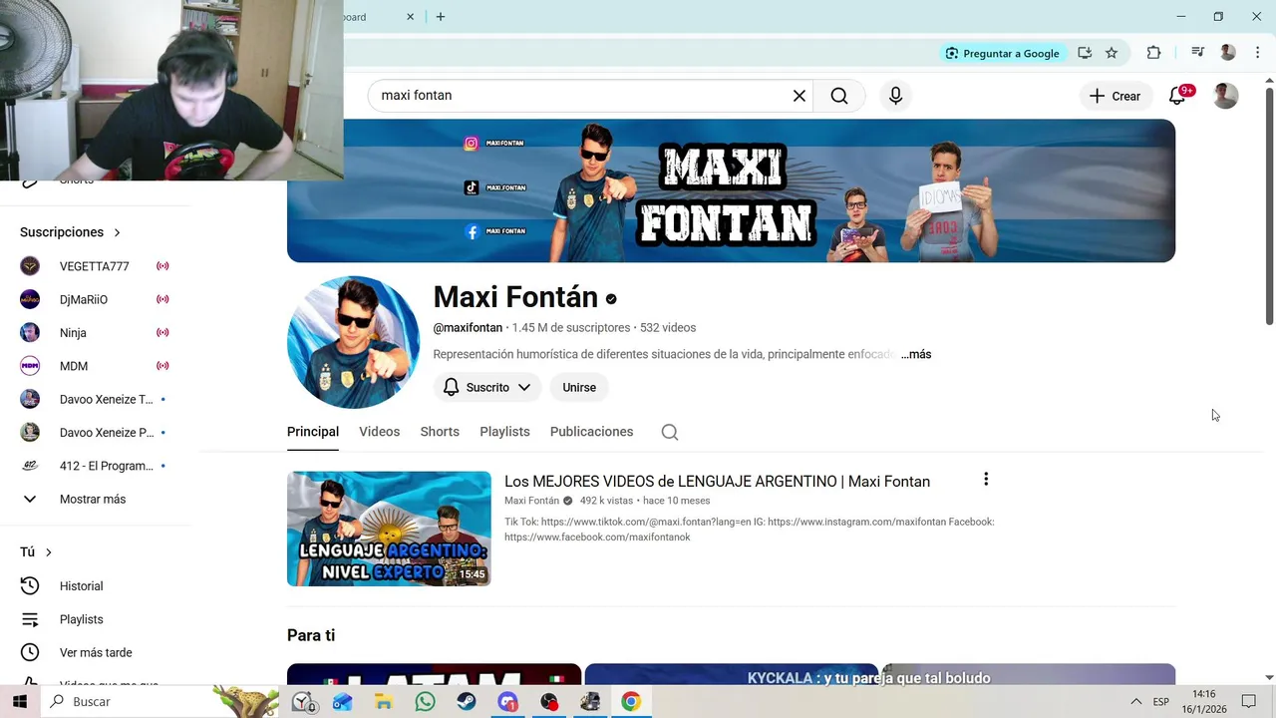Image resolution: width=1276 pixels, height=718 pixels.
Task: Open Outlook from the taskbar
Action: coord(343,702)
